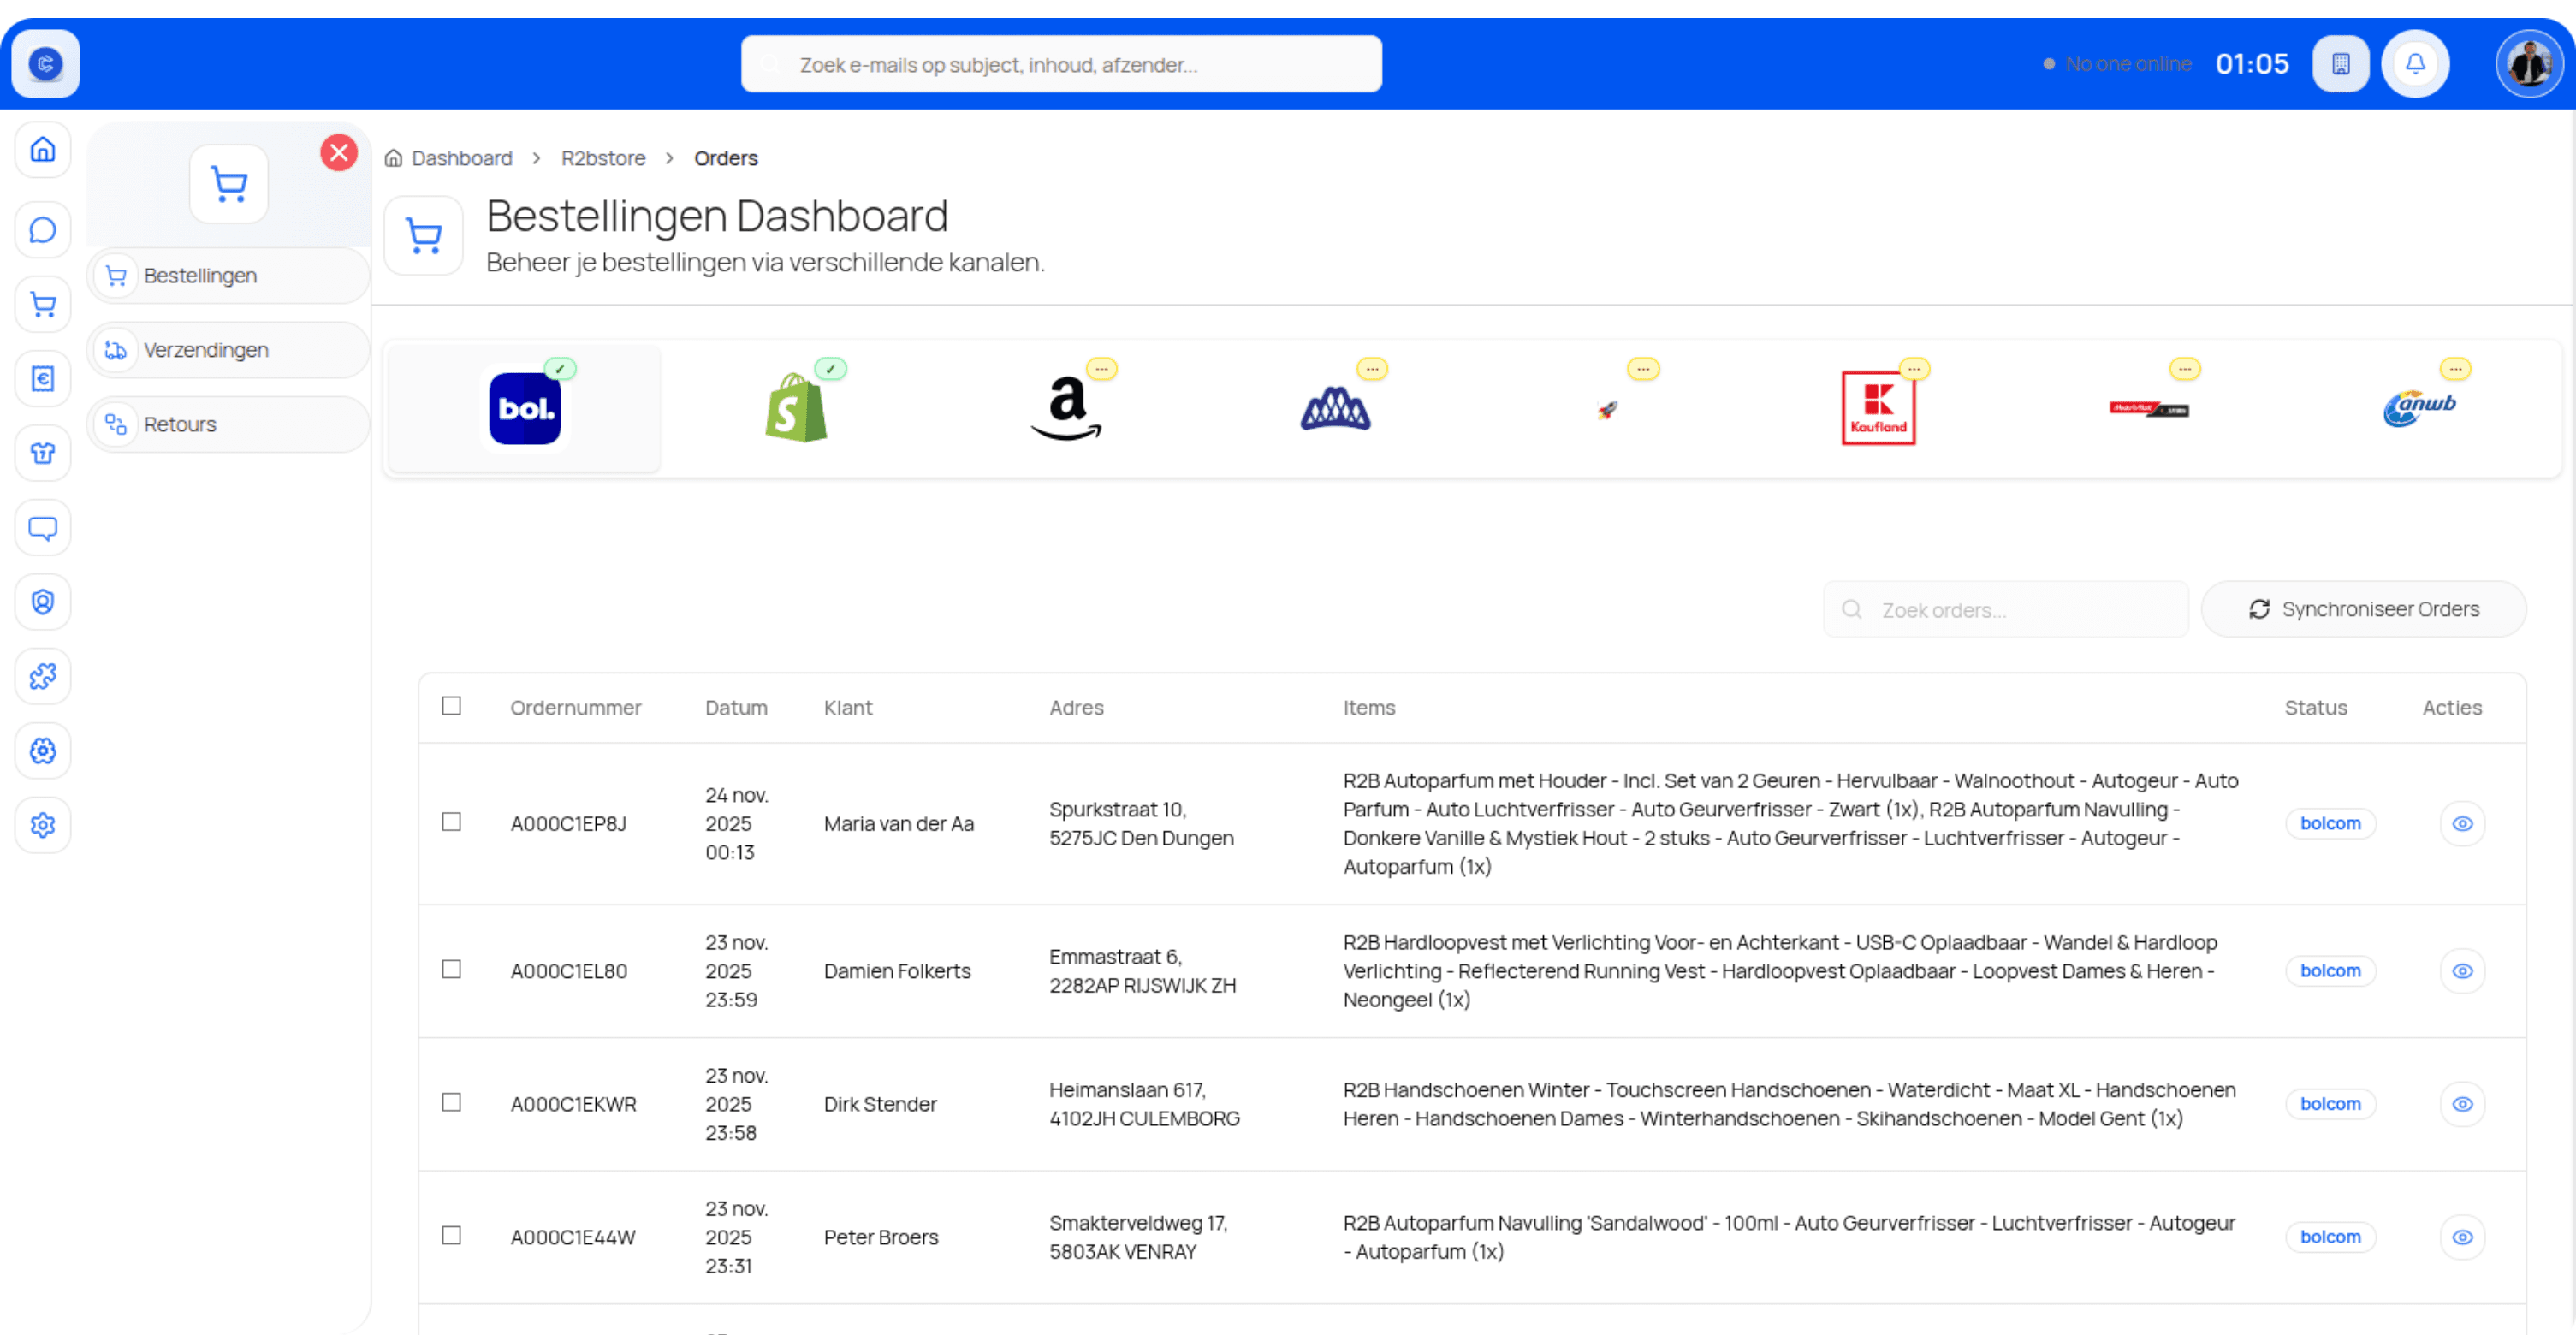Open the notification bell in the top bar

coord(2416,63)
